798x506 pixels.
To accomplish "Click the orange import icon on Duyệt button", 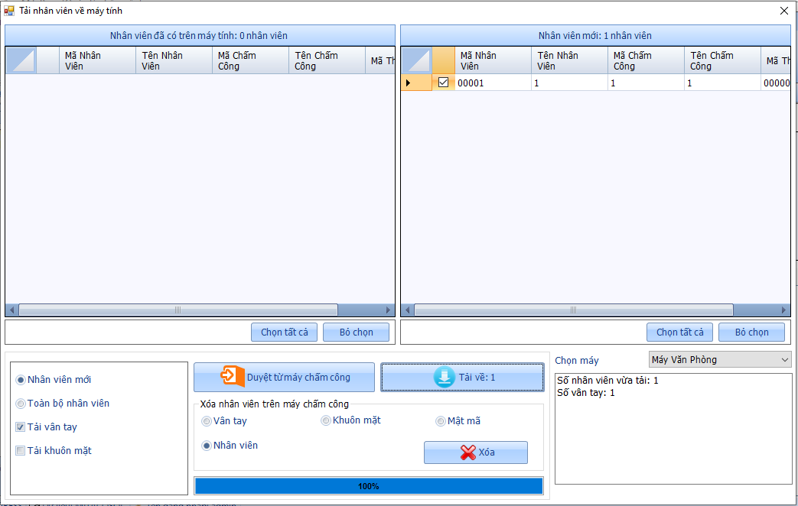I will [232, 377].
